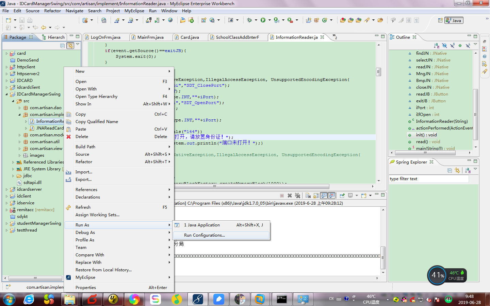Viewport: 490px width, 306px height.
Task: Expand the httpclient project tree node
Action: coord(6,67)
